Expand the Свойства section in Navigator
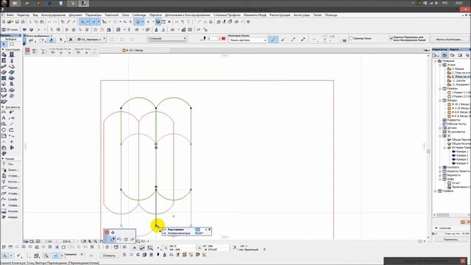 click(436, 228)
